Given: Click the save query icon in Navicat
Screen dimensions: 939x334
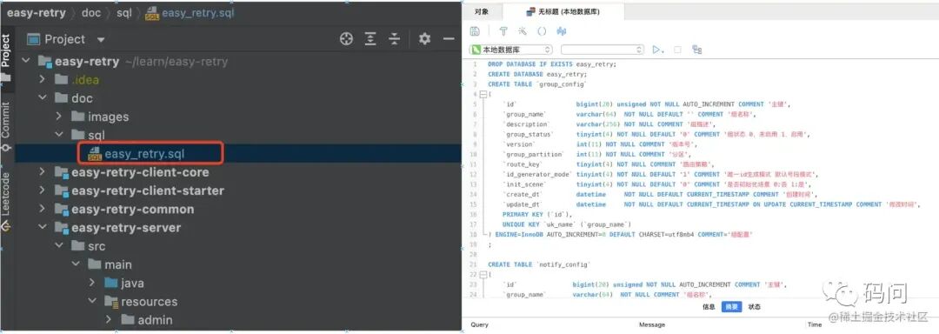Looking at the screenshot, I should click(475, 31).
